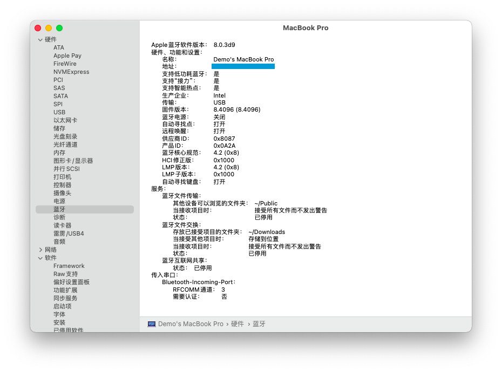Click 硬件 in the path bar

point(237,324)
